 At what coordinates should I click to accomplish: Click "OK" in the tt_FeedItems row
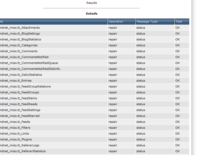point(177,98)
